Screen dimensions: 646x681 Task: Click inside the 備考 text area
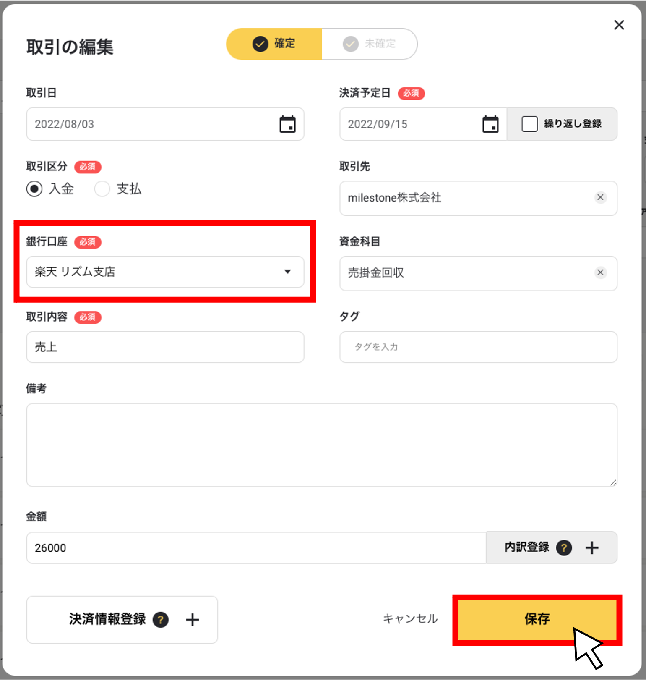pos(322,445)
